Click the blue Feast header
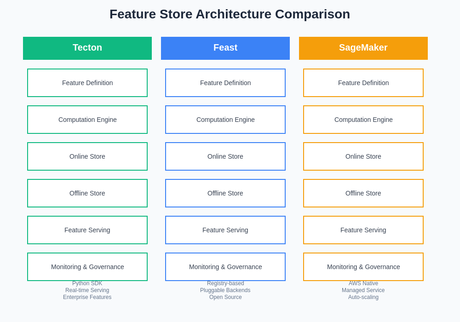The height and width of the screenshot is (322, 460). pyautogui.click(x=225, y=48)
